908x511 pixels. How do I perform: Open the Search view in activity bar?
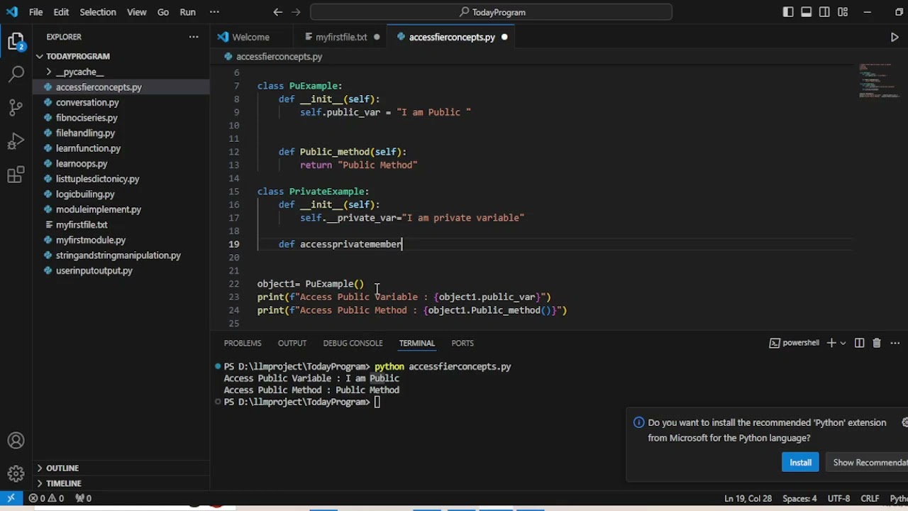(16, 74)
